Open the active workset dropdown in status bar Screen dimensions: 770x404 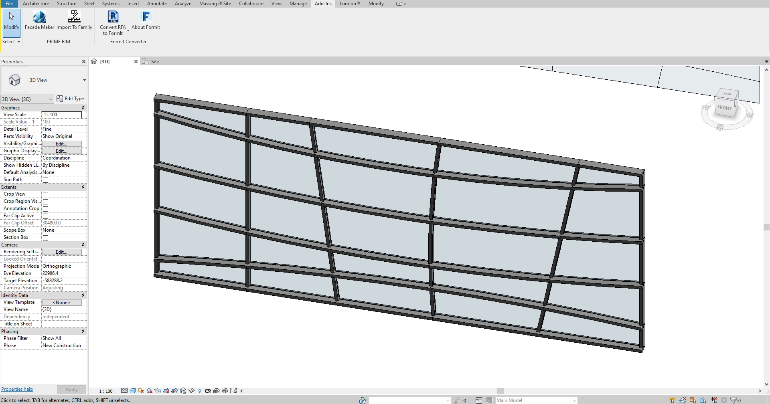tap(448, 400)
